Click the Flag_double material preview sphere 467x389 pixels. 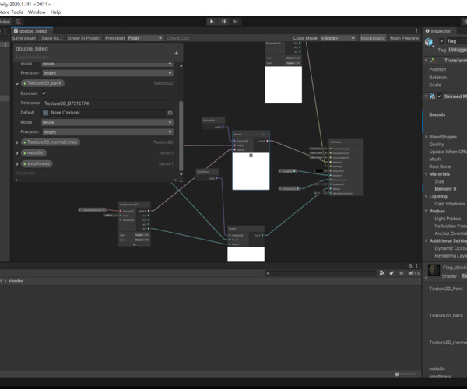[434, 271]
